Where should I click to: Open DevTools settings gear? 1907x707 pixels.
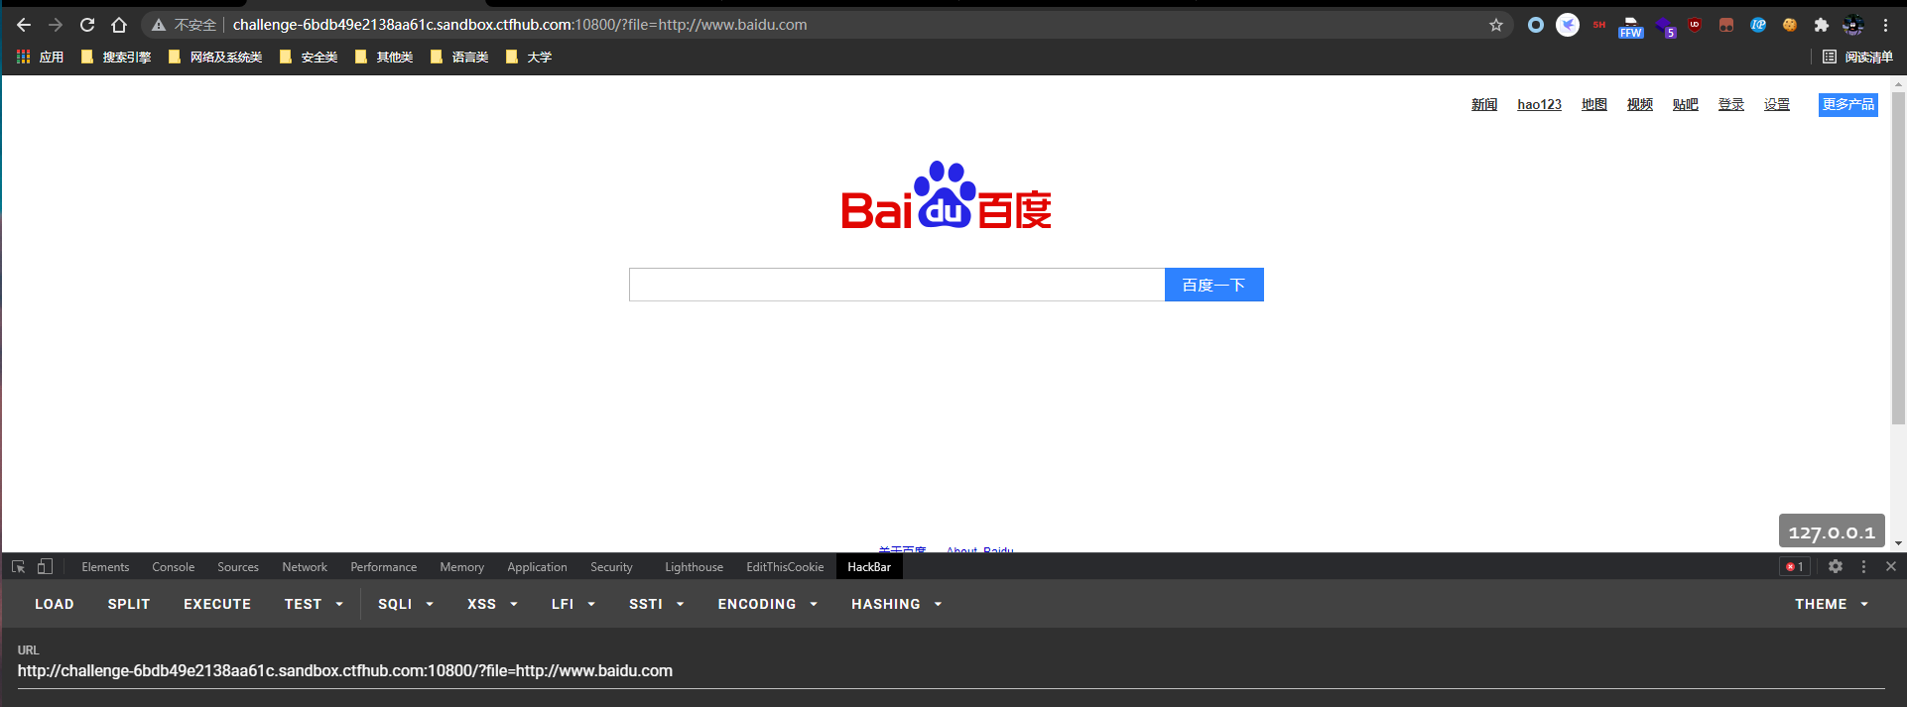click(x=1836, y=566)
